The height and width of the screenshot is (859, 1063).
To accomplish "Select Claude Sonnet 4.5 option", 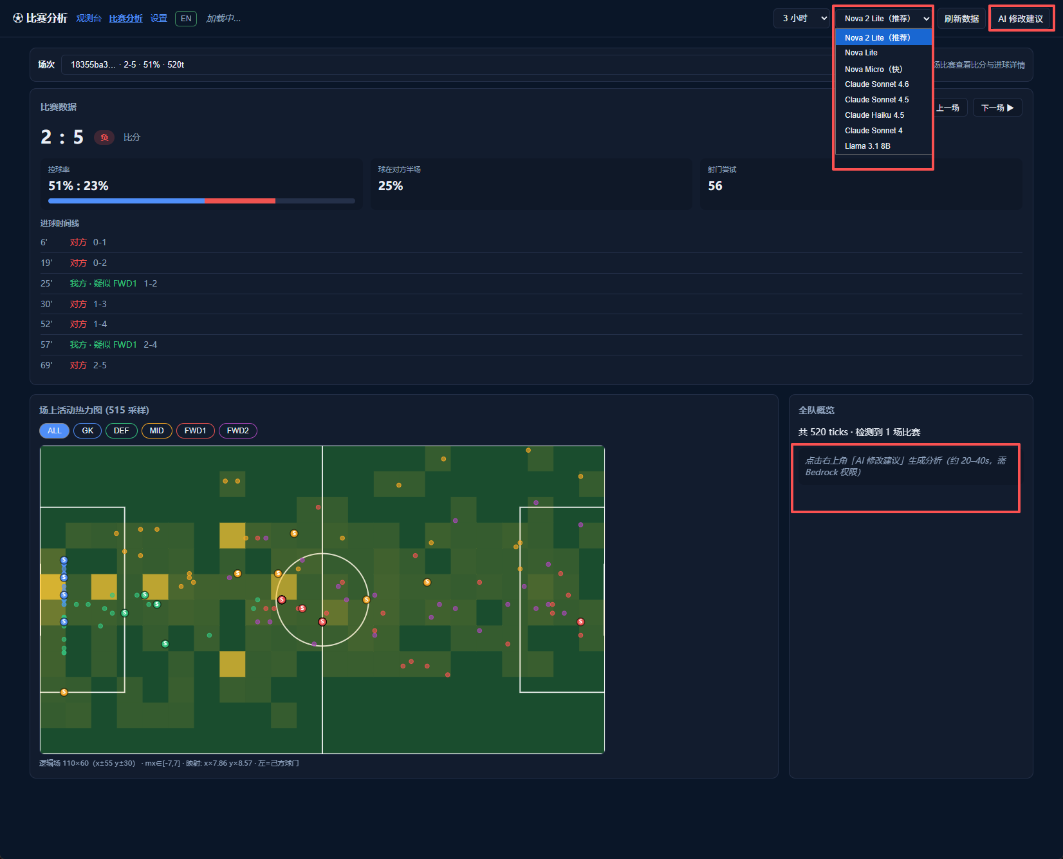I will point(883,100).
